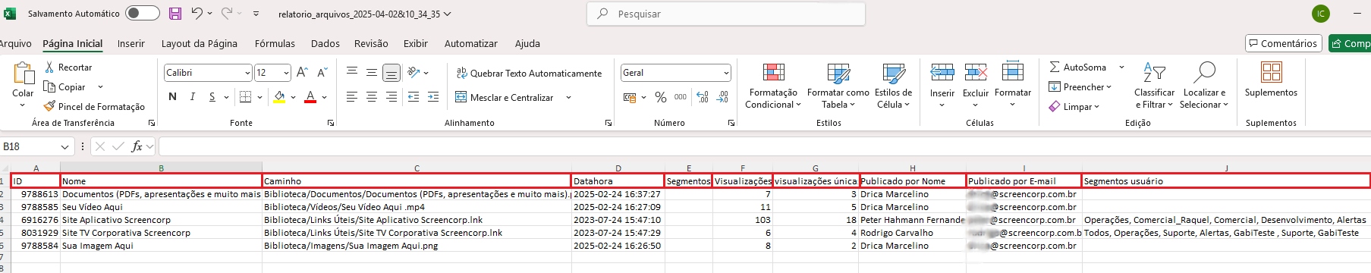Viewport: 1371px width, 273px height.
Task: Switch to the Dados tab
Action: pos(325,44)
